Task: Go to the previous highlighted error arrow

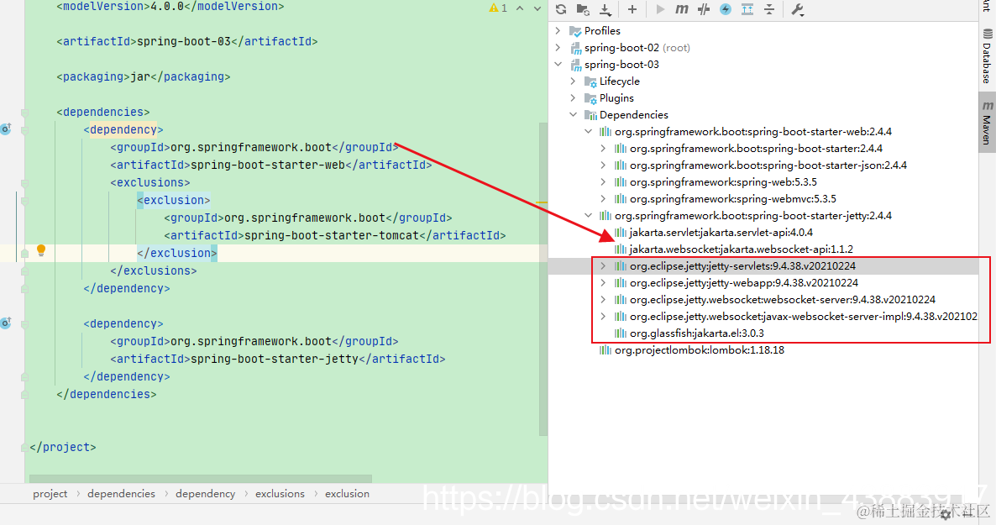Action: pos(520,8)
